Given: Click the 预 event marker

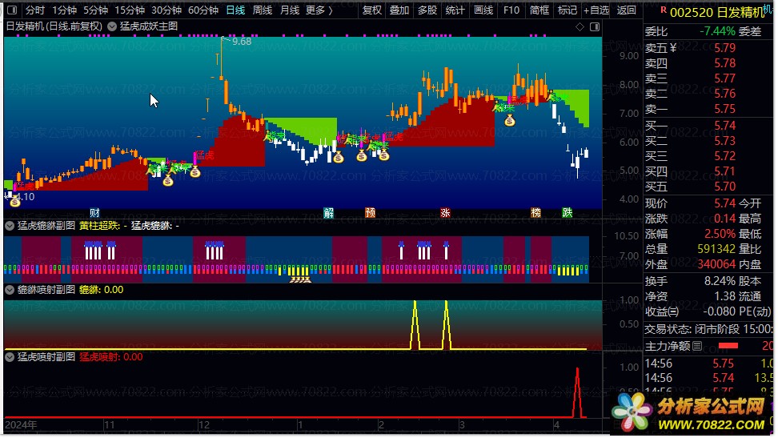Looking at the screenshot, I should coord(370,213).
